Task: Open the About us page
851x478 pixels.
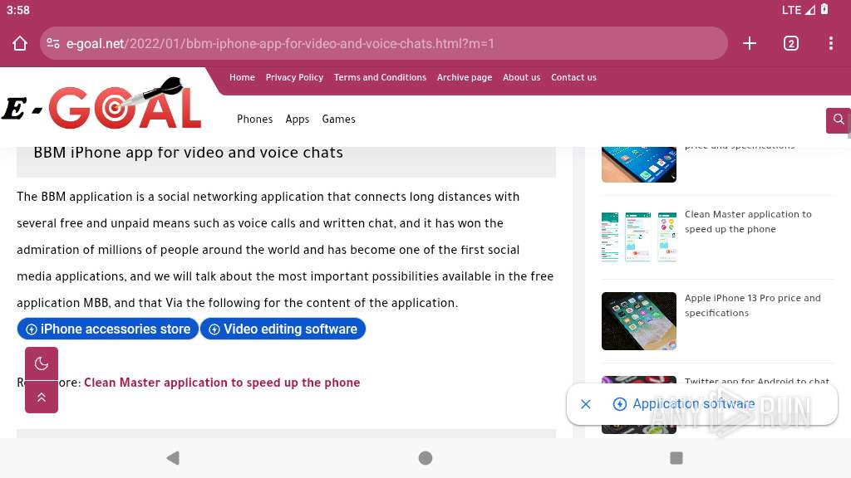Action: tap(522, 77)
